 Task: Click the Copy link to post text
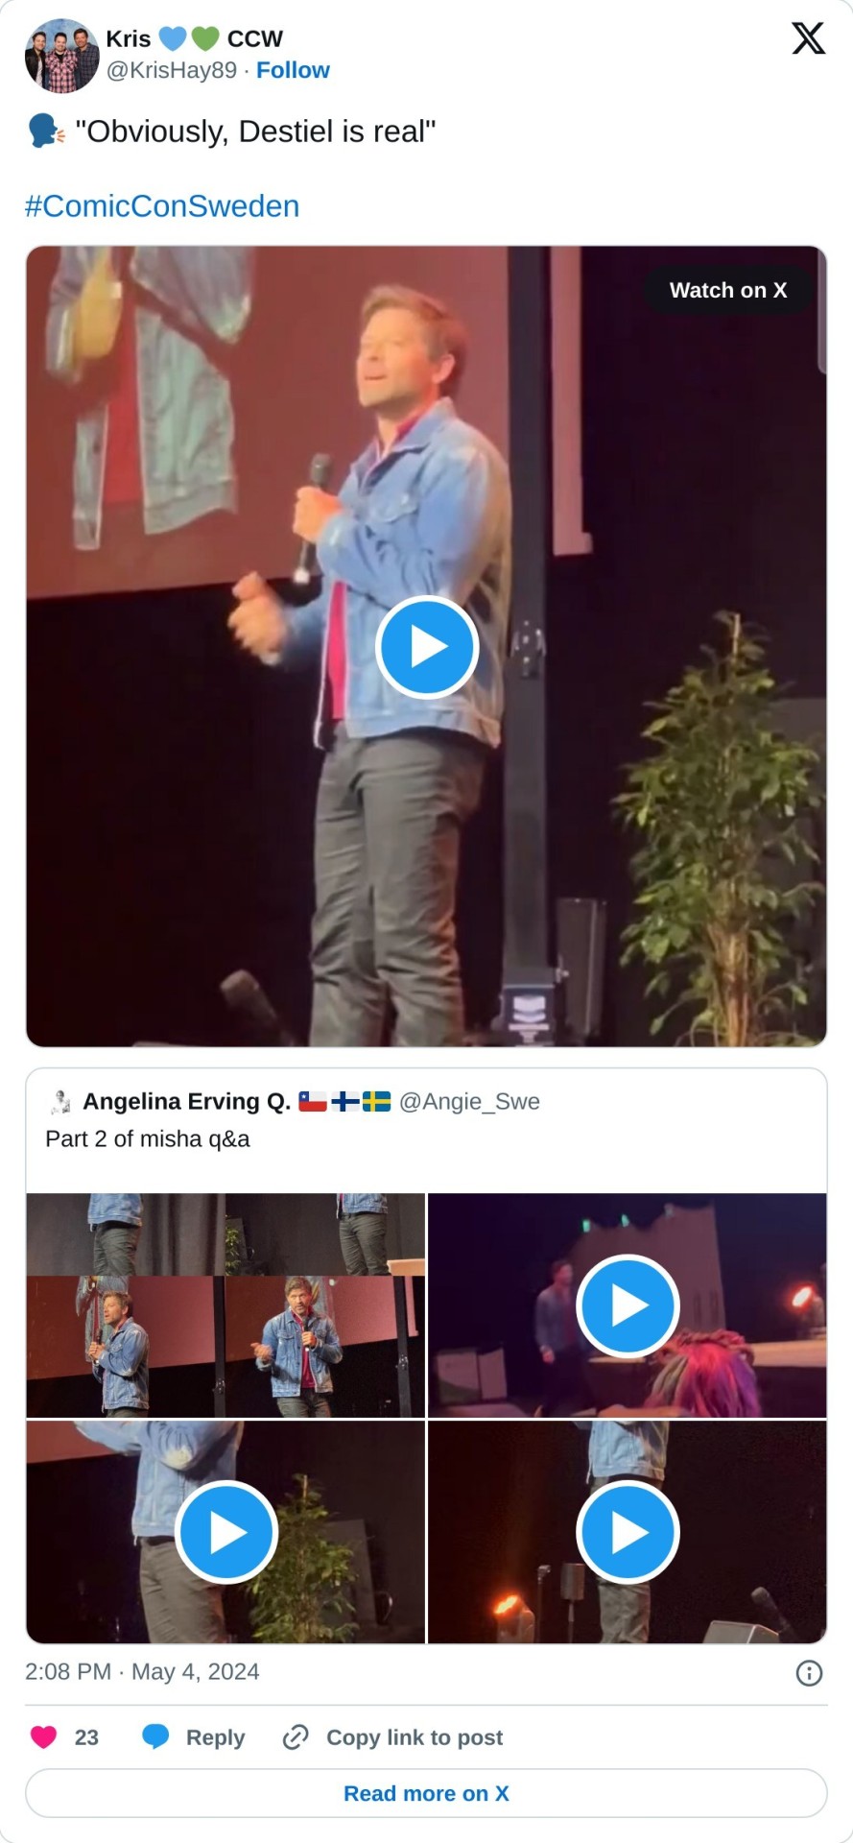pos(415,1737)
